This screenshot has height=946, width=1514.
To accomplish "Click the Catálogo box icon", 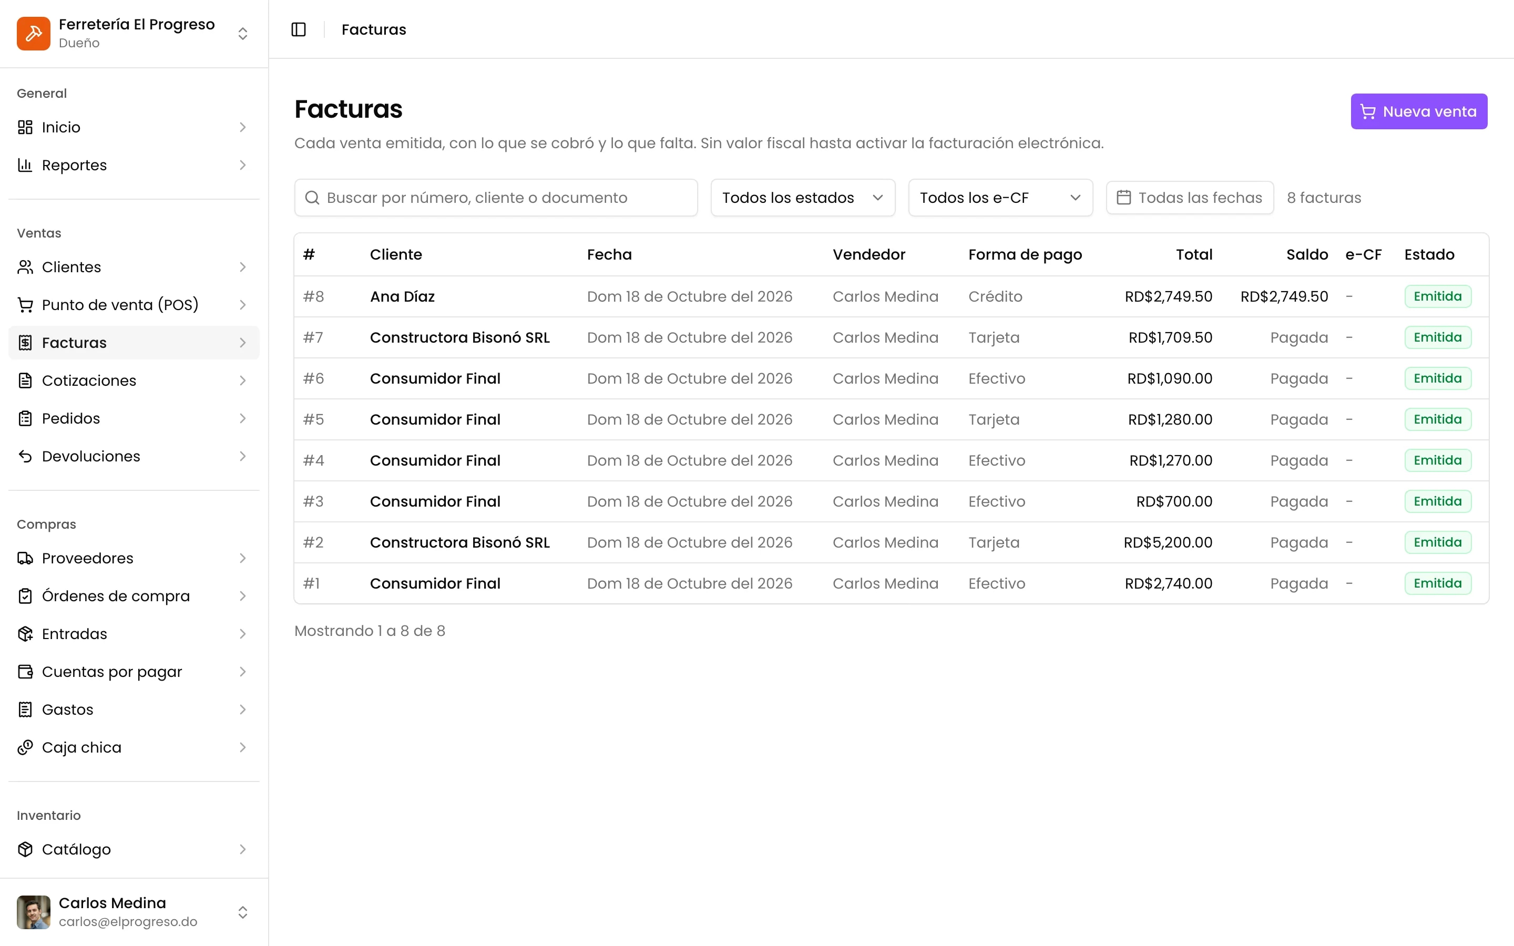I will tap(25, 849).
